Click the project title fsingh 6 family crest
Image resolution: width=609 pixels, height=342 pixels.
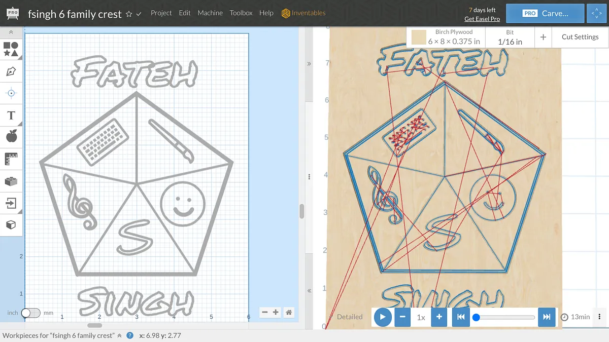coord(75,14)
